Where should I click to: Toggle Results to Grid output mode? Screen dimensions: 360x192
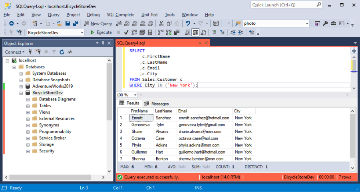coord(196,32)
